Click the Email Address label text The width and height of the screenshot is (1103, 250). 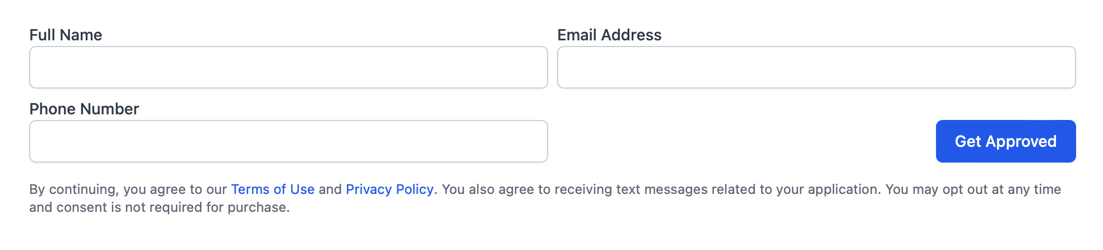(609, 35)
